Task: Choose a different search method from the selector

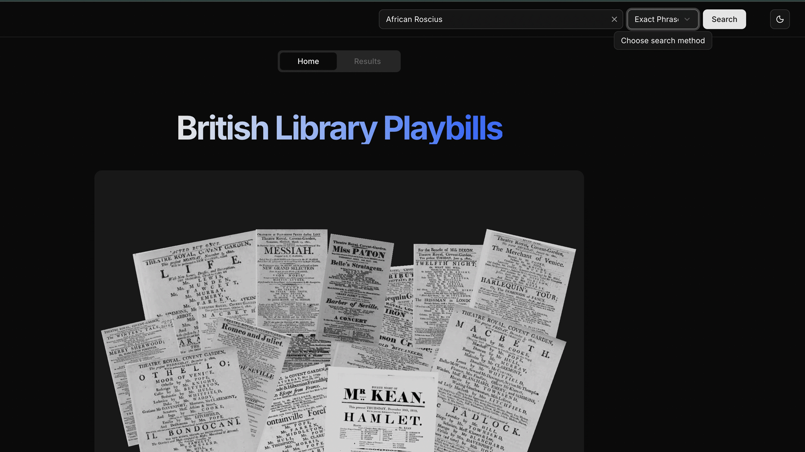Action: click(x=662, y=19)
